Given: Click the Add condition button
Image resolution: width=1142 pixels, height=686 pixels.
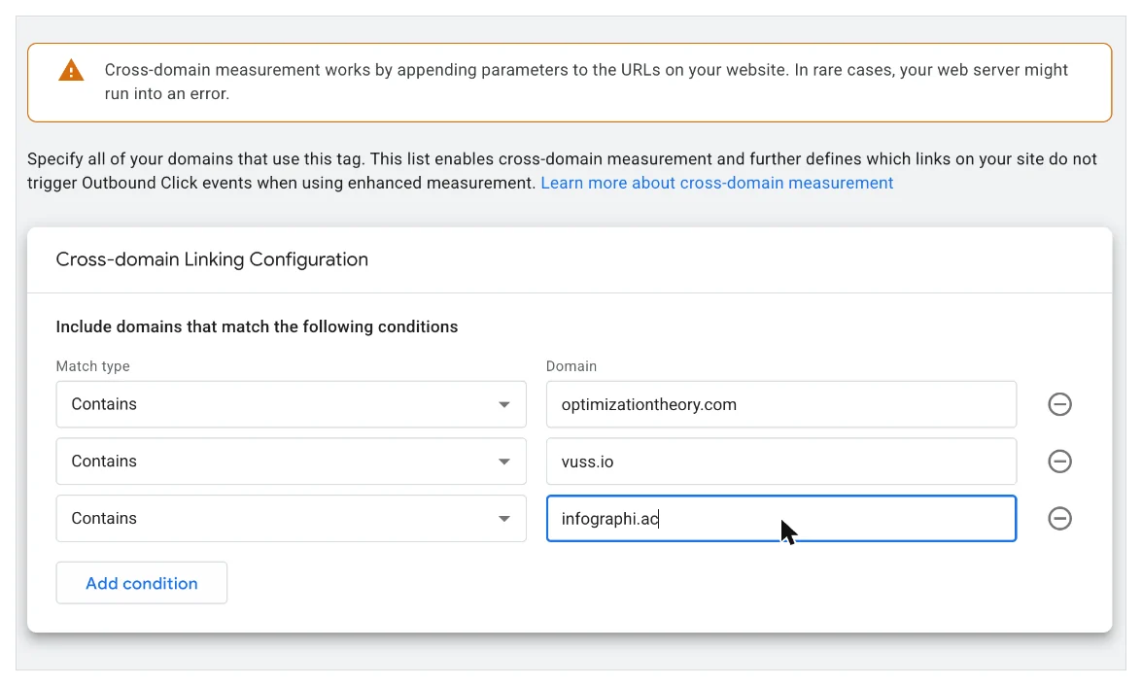Looking at the screenshot, I should (141, 583).
